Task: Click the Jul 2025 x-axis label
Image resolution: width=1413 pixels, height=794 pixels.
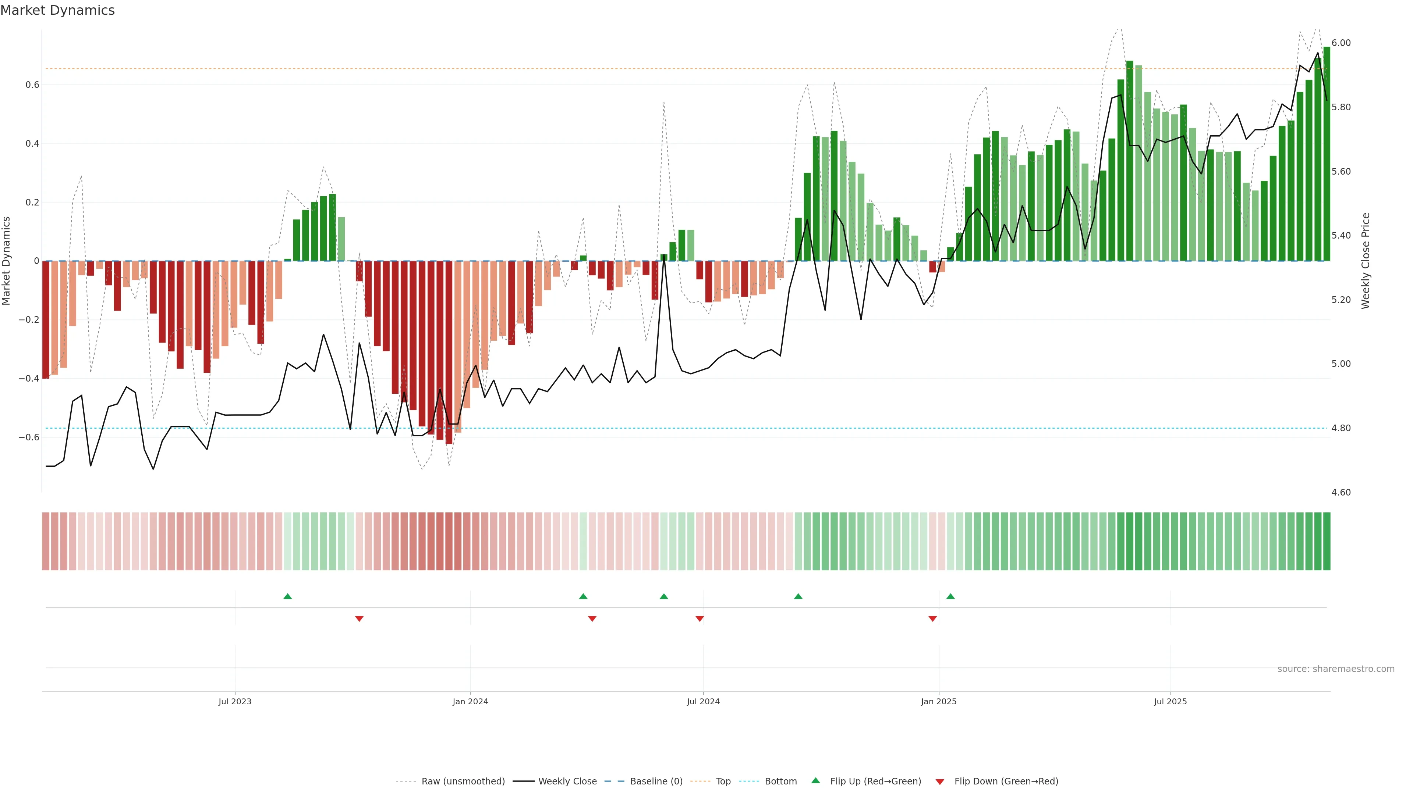Action: click(x=1170, y=701)
